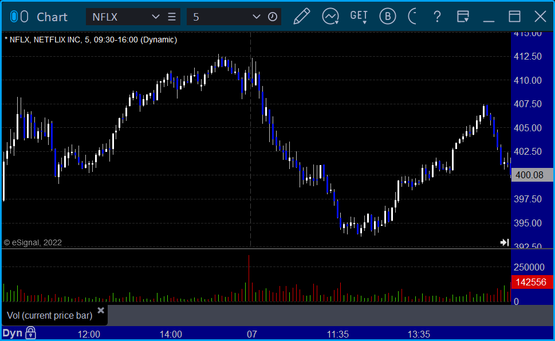
Task: Click the circled B icon
Action: coord(388,17)
